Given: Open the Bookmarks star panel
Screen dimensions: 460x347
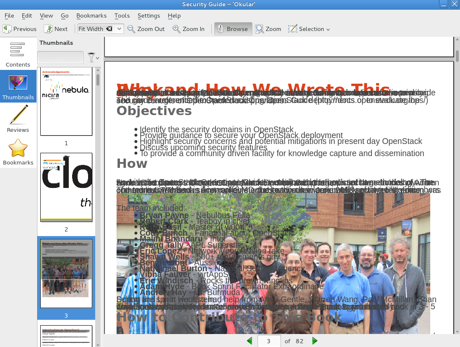Looking at the screenshot, I should (x=18, y=152).
